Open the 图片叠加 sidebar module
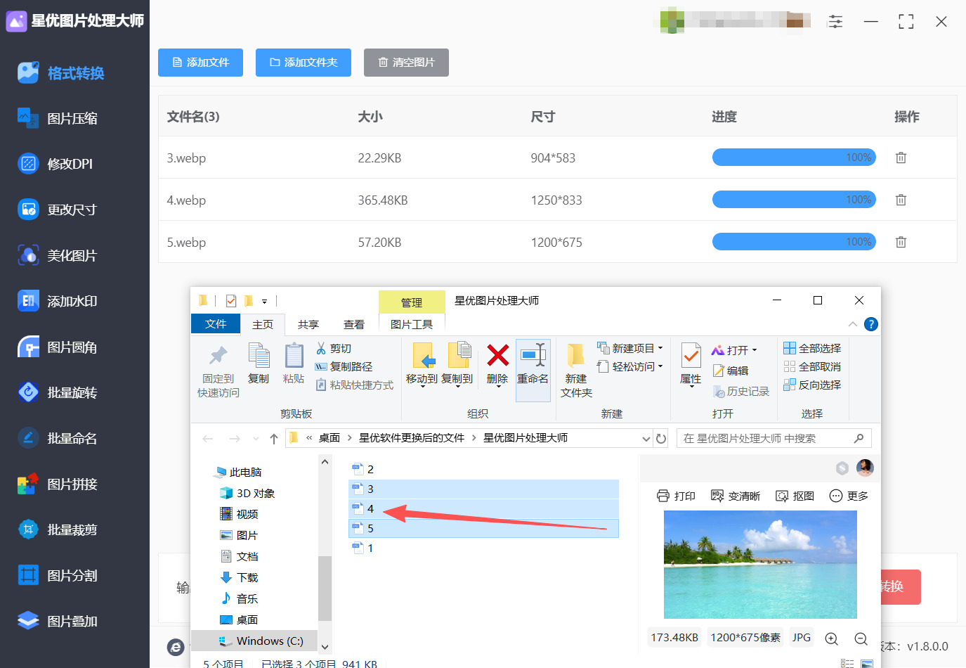966x668 pixels. coord(58,621)
